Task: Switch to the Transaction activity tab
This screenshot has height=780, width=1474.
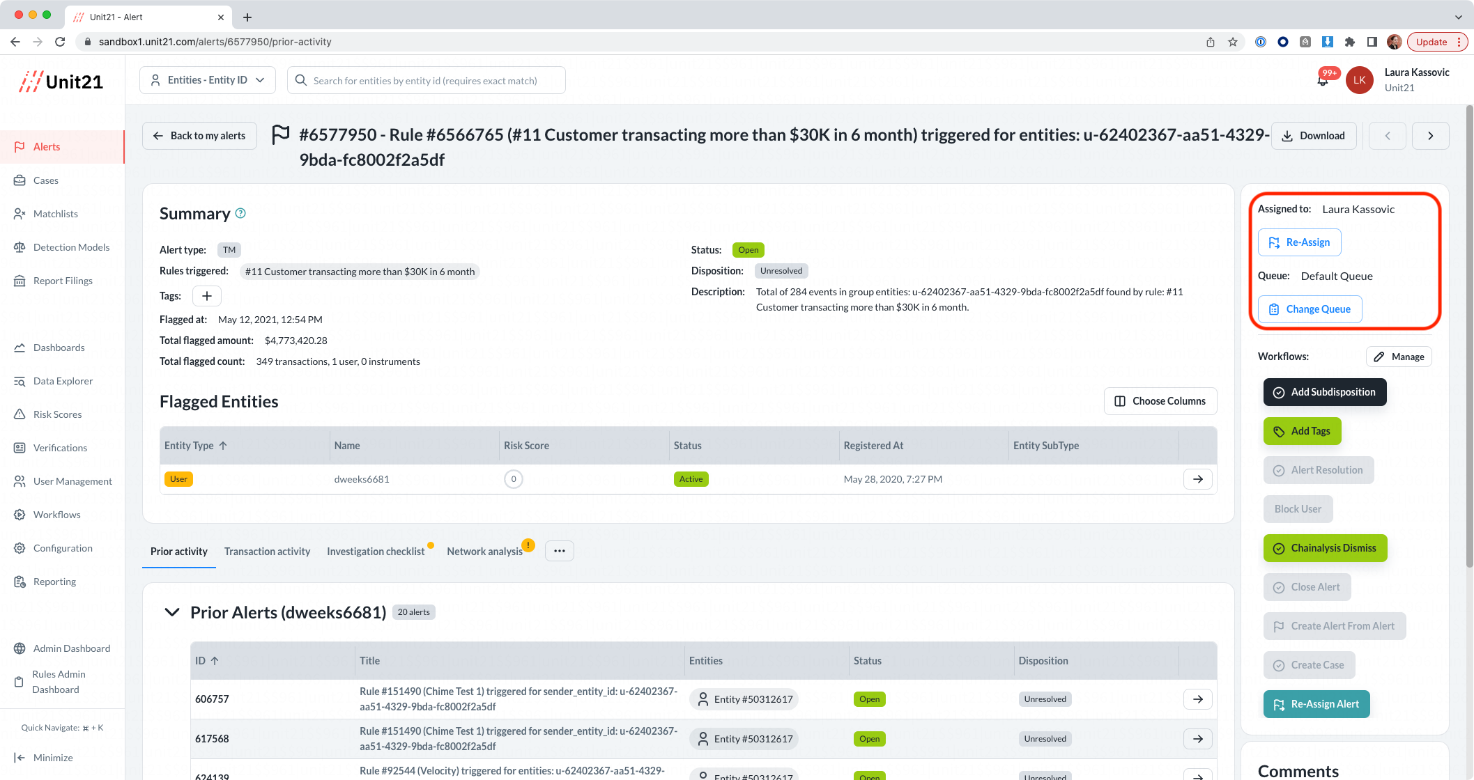Action: coord(267,551)
